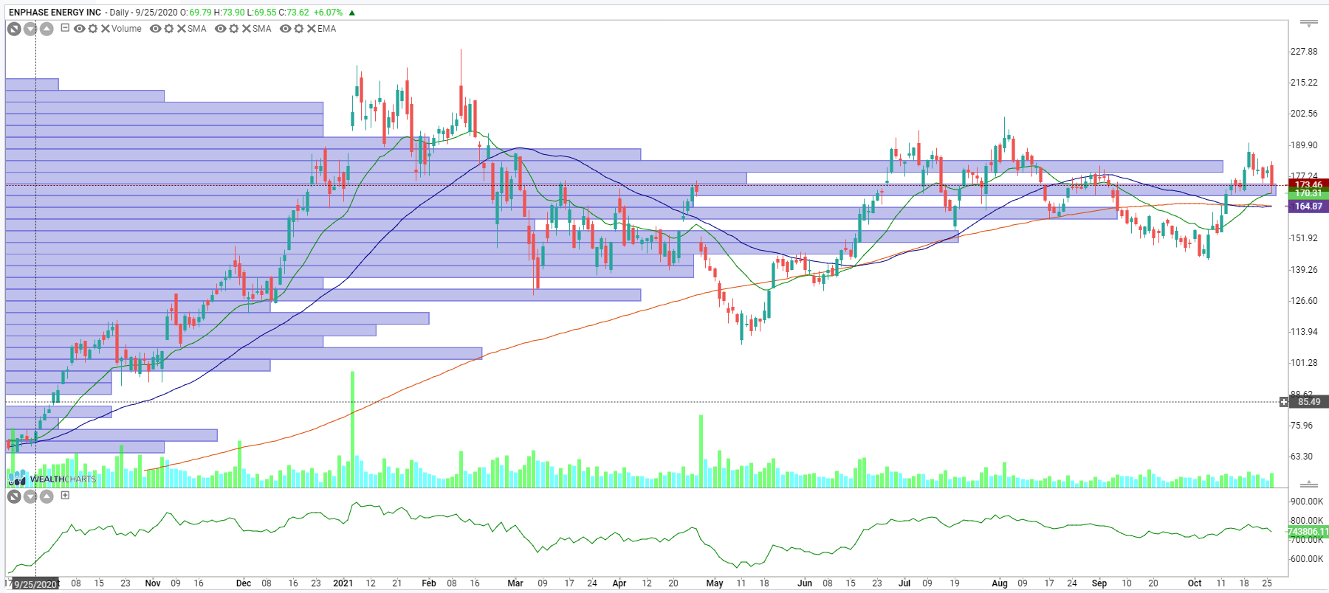Click the 2021 label on time axis

(x=343, y=583)
